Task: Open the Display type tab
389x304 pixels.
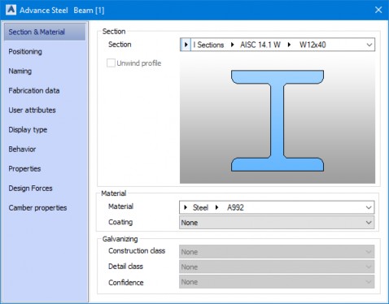Action: 28,129
